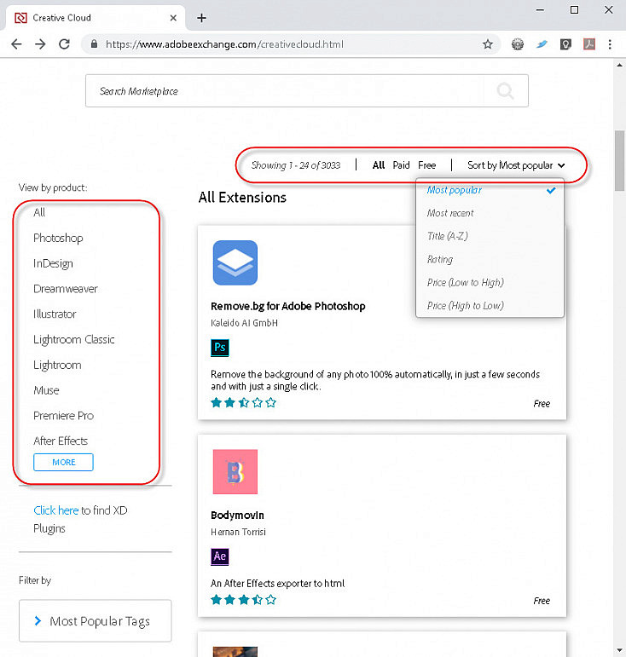Sort by Price (High to Low)
Screen dimensions: 626x657
click(466, 305)
